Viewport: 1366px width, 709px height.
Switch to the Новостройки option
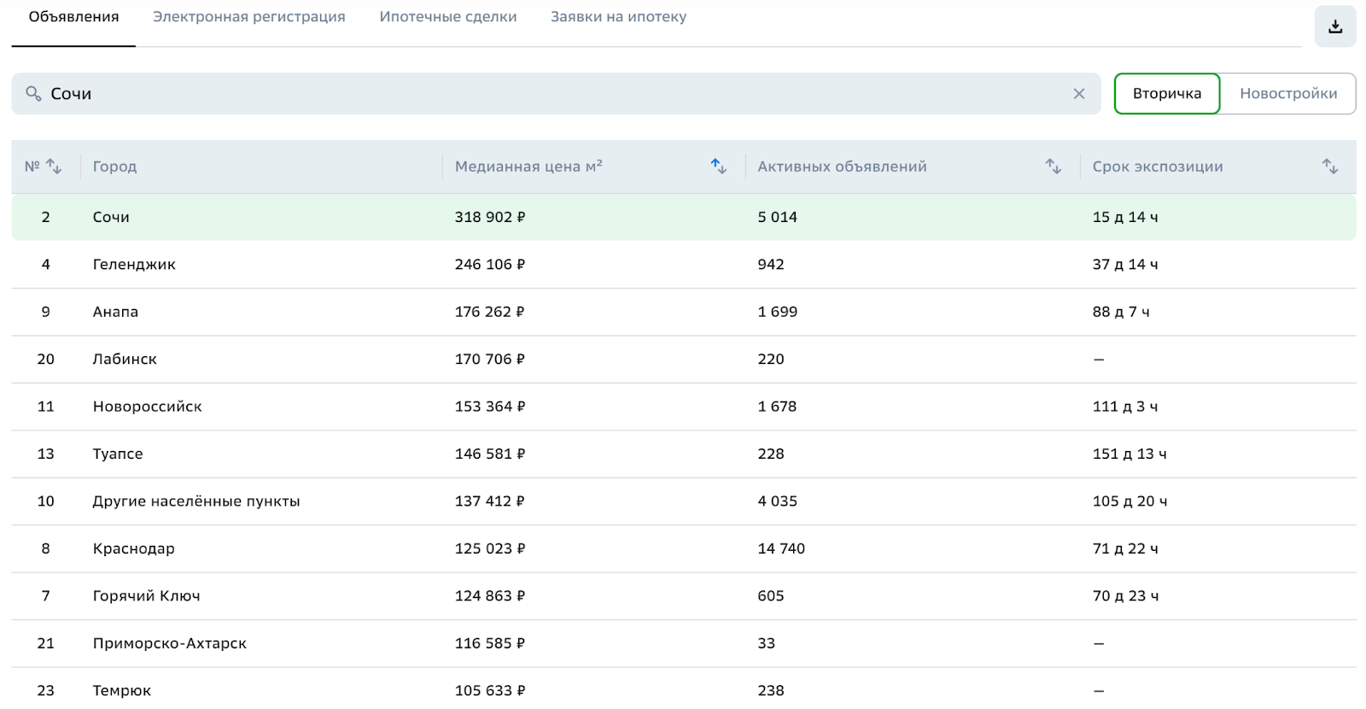(x=1288, y=94)
